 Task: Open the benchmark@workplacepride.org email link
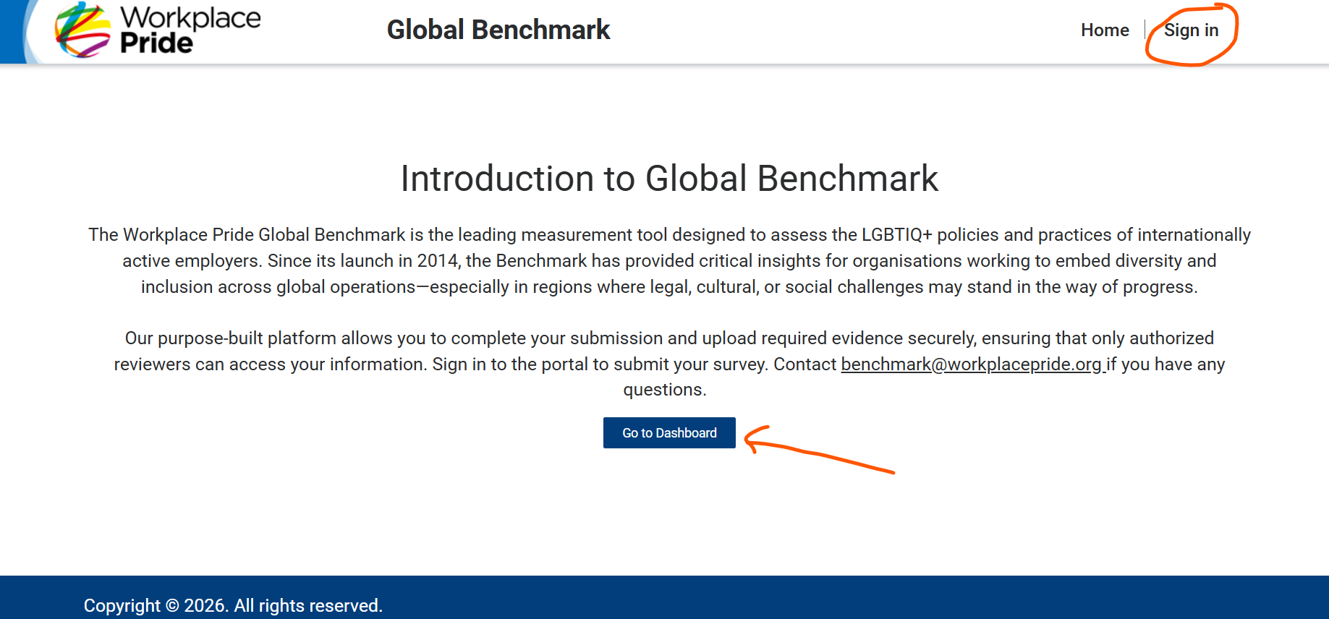click(x=971, y=364)
